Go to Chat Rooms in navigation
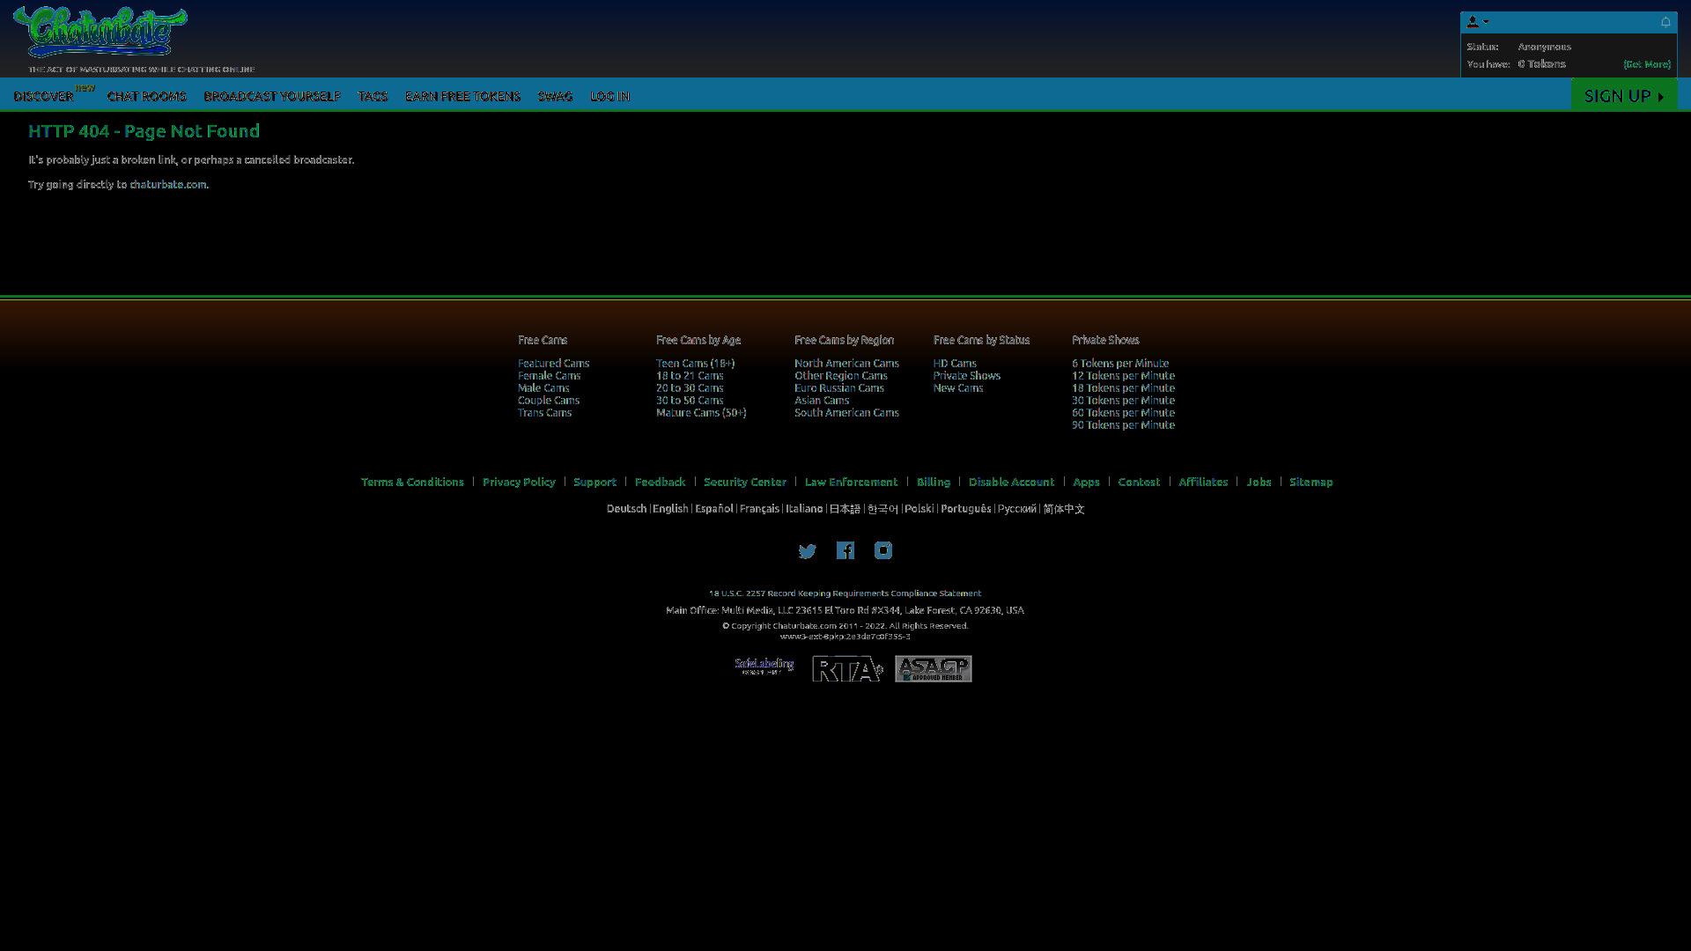The width and height of the screenshot is (1691, 951). tap(146, 96)
